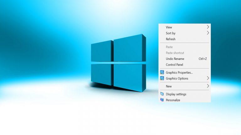Expand the Sort by submenu chevron

tap(208, 33)
